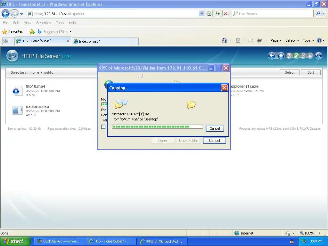Click the 8to10.mp4 video file icon

pos(17,91)
